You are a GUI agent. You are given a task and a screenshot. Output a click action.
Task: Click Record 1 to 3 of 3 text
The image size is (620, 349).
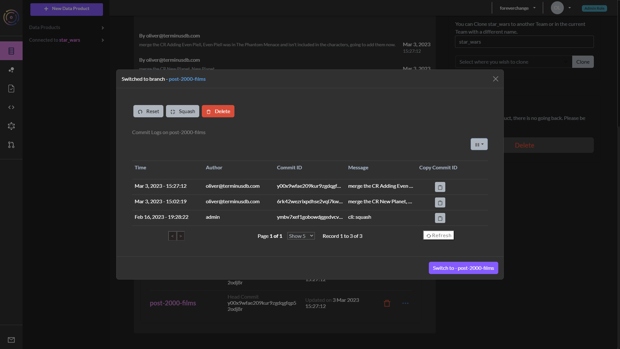tap(342, 236)
